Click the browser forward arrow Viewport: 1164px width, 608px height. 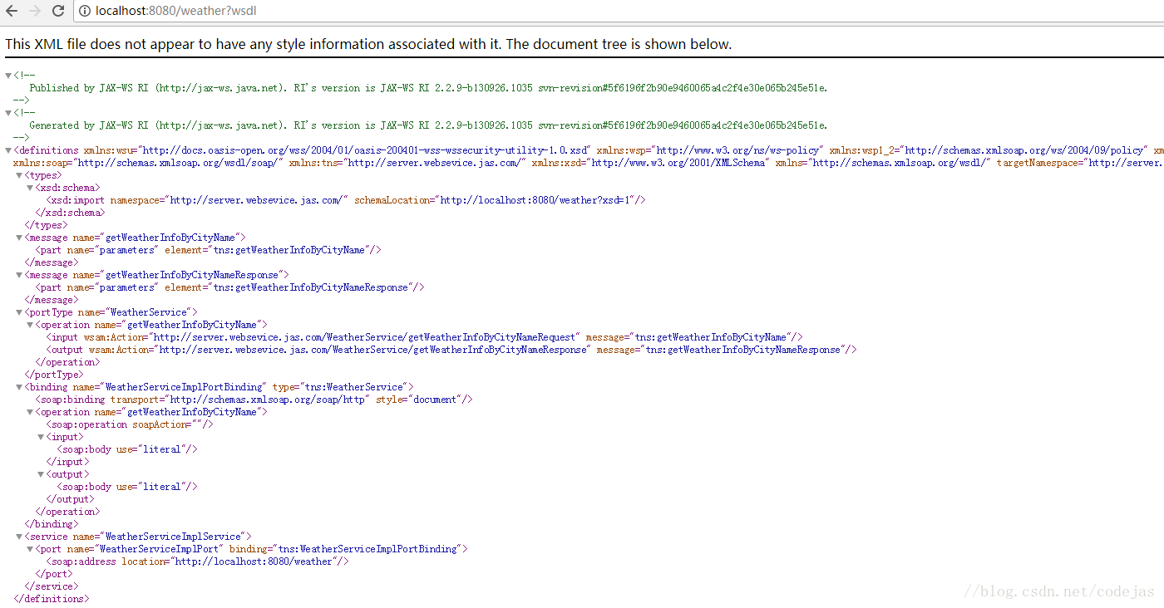(x=35, y=11)
